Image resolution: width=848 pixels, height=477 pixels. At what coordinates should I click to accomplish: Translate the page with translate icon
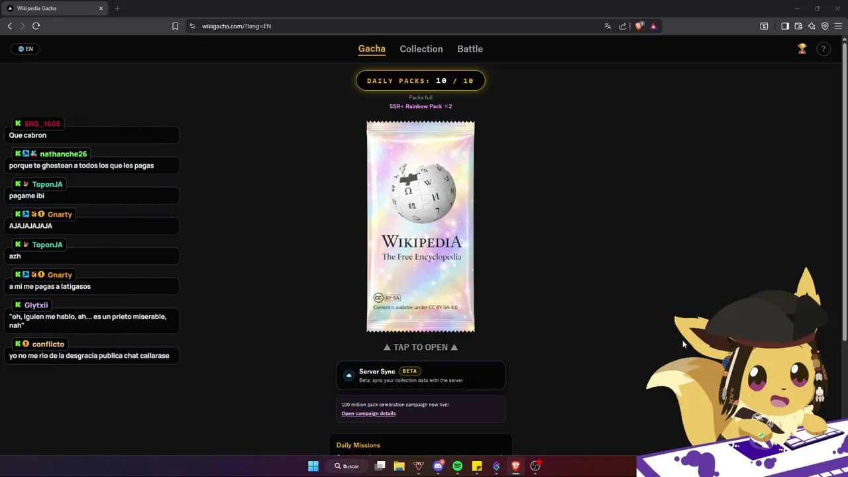(608, 26)
